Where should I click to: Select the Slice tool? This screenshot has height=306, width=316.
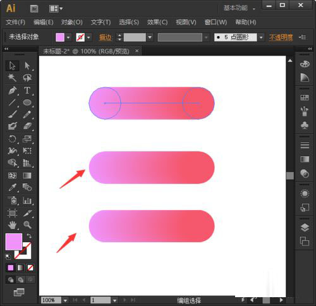[27, 213]
